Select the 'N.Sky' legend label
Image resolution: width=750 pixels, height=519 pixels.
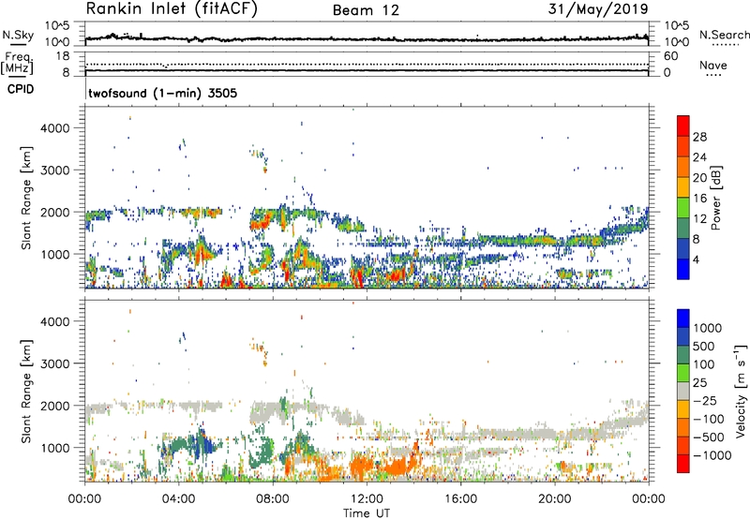click(x=18, y=35)
